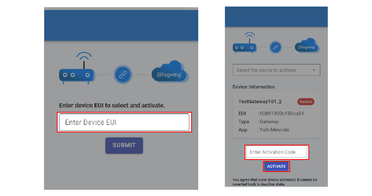Click the Inactive status badge
This screenshot has height=196, width=372.
pyautogui.click(x=306, y=102)
